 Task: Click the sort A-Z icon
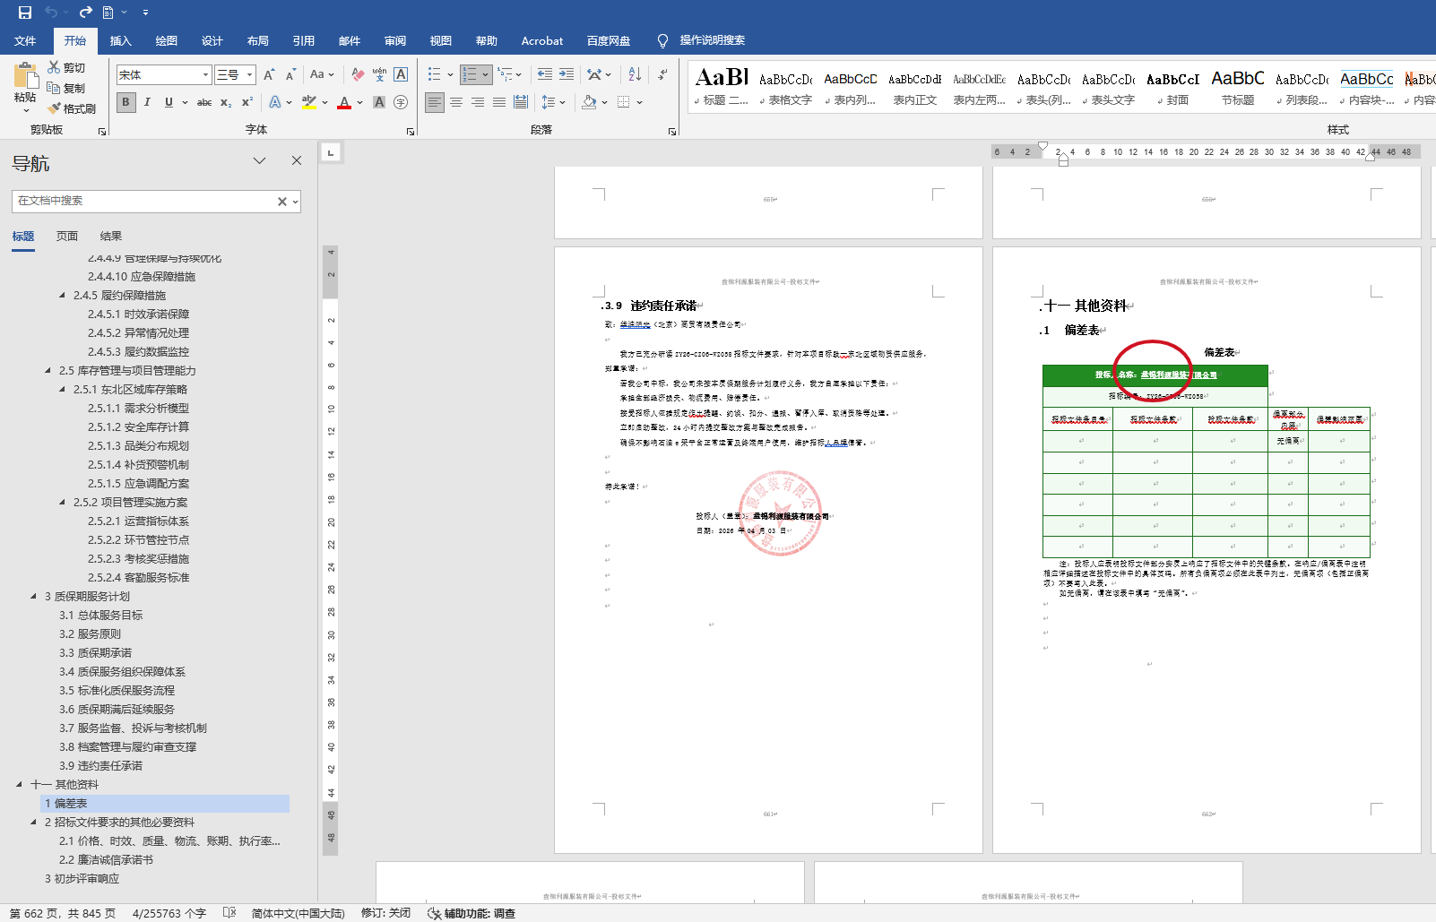click(x=635, y=74)
